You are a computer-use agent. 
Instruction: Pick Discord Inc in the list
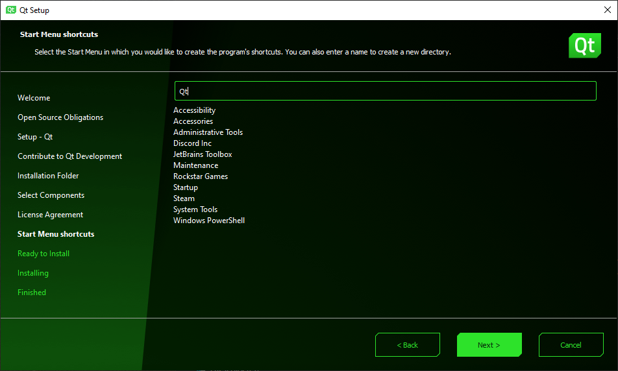pyautogui.click(x=192, y=143)
